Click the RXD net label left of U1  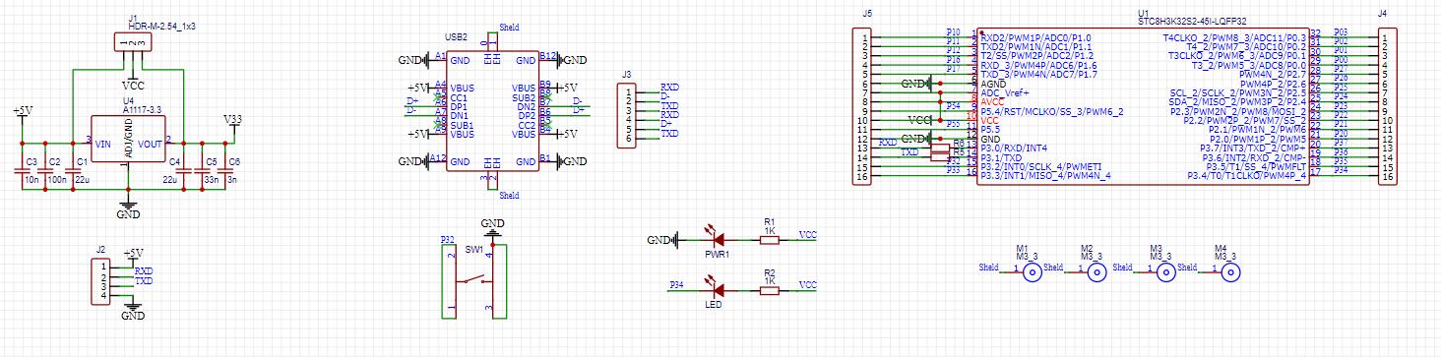[888, 144]
